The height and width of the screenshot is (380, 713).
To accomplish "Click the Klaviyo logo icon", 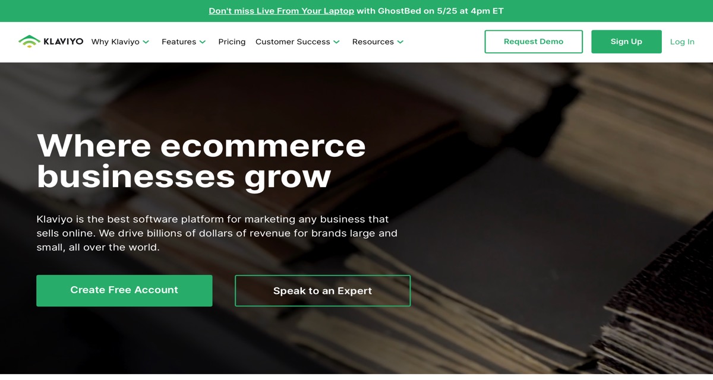I will [x=29, y=41].
